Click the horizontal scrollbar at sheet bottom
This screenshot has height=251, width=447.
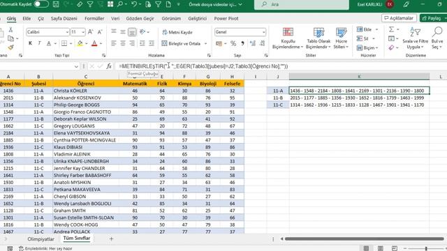pyautogui.click(x=364, y=238)
